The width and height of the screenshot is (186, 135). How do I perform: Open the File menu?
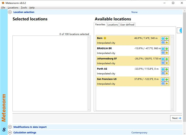tap(3, 7)
